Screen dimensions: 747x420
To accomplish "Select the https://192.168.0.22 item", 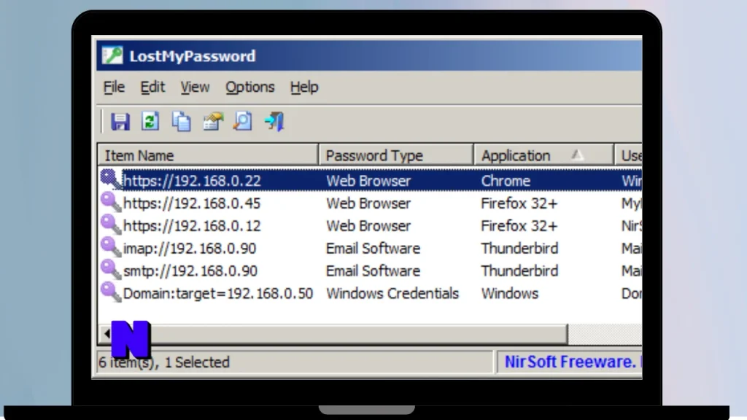I will (192, 181).
